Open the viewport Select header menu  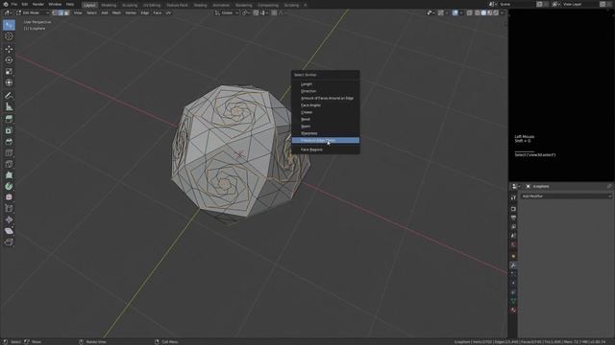91,12
